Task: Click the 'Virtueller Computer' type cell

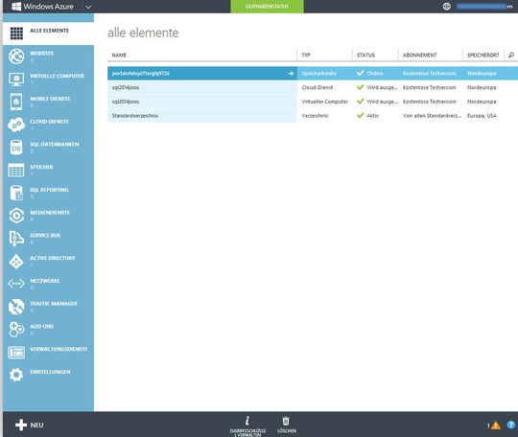Action: [325, 102]
